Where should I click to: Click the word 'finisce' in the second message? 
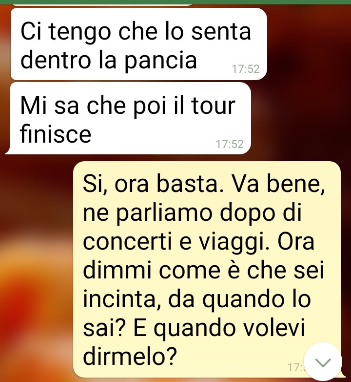click(x=56, y=133)
